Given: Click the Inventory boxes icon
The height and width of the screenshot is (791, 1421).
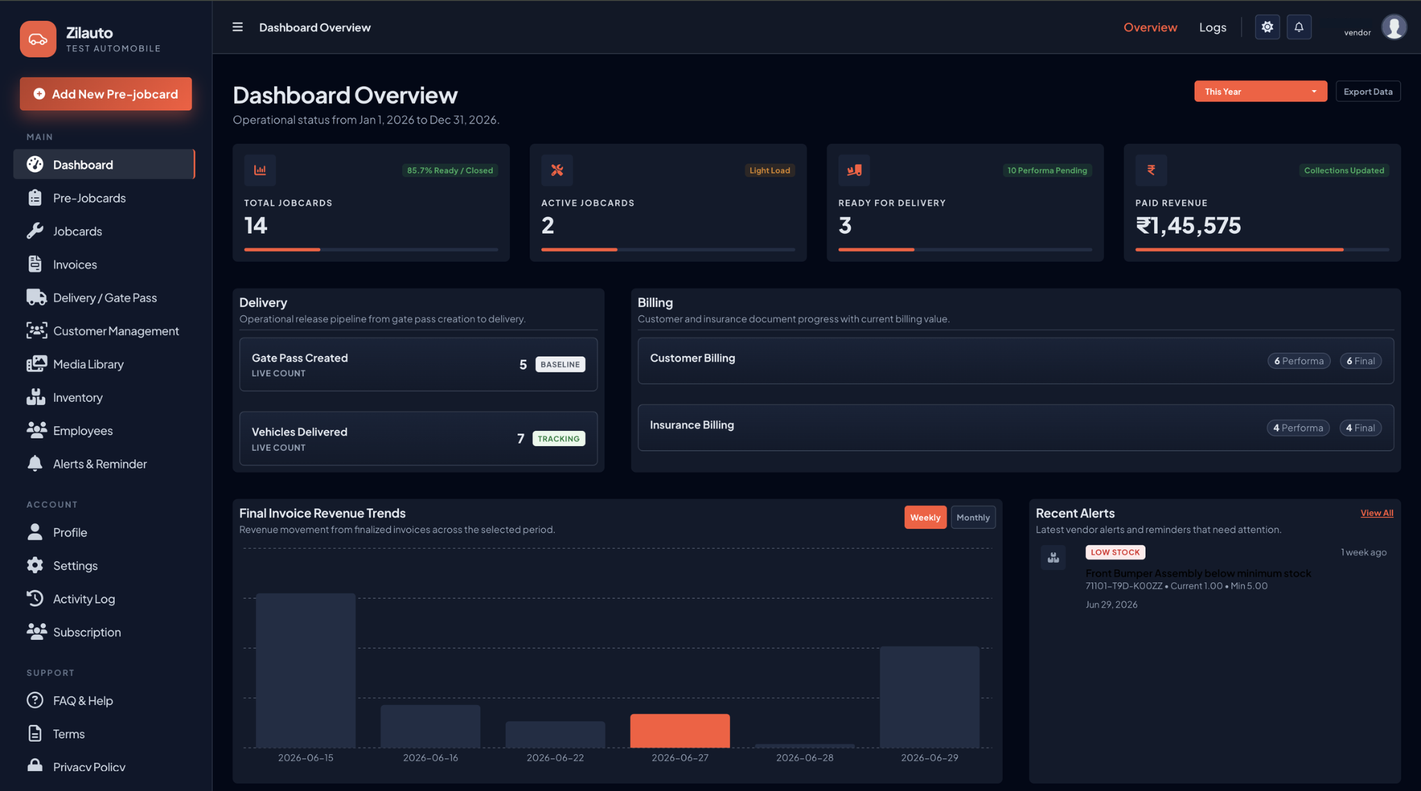Looking at the screenshot, I should pos(36,398).
